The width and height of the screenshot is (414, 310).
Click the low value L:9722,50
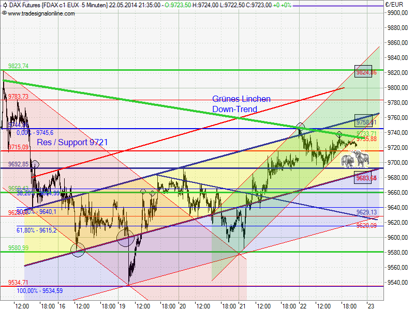[x=232, y=5]
